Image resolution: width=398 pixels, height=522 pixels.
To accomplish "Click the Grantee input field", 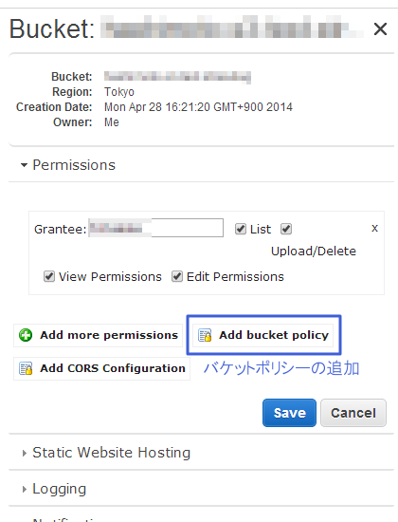I will [156, 228].
